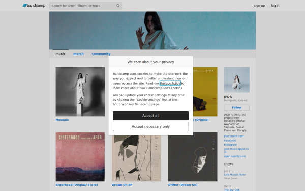305x191 pixels.
Task: Click the artist banner image
Action: pos(152,31)
